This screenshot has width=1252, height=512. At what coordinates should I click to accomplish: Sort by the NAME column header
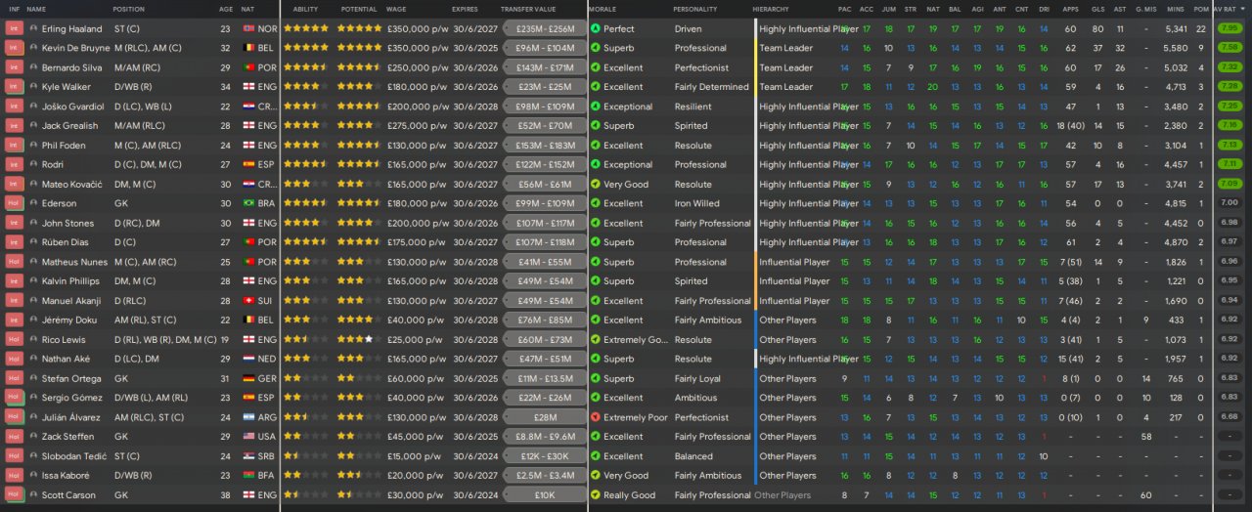(x=36, y=9)
